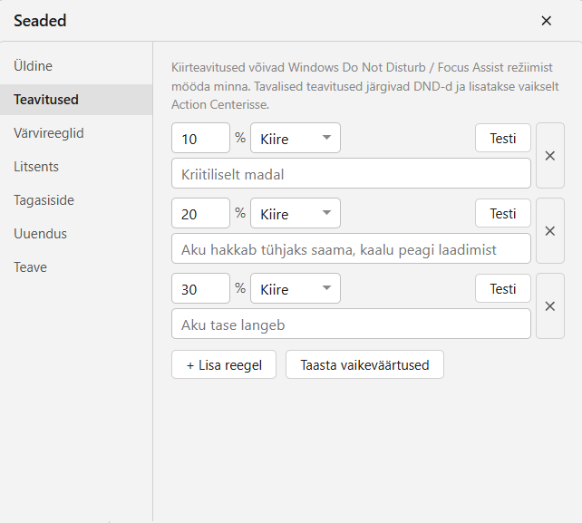Open Kiire dropdown for the 20% rule
The height and width of the screenshot is (523, 582).
coord(296,213)
